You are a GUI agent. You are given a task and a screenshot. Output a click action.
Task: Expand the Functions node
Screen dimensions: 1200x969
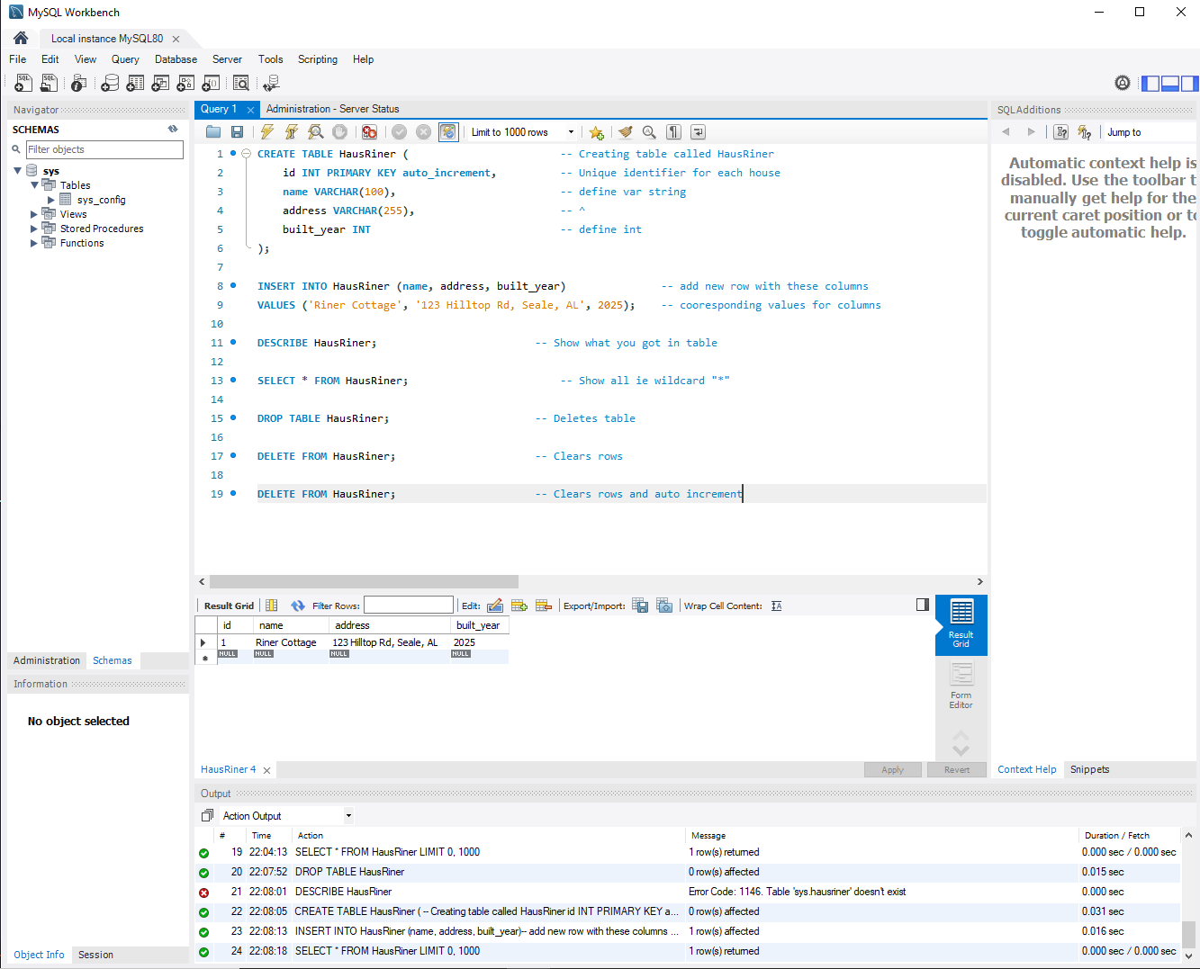pos(34,243)
